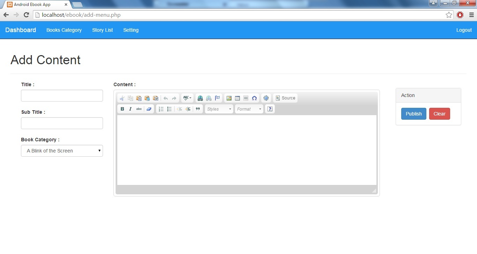The width and height of the screenshot is (477, 254).
Task: Toggle bold formatting in the editor
Action: 122,109
